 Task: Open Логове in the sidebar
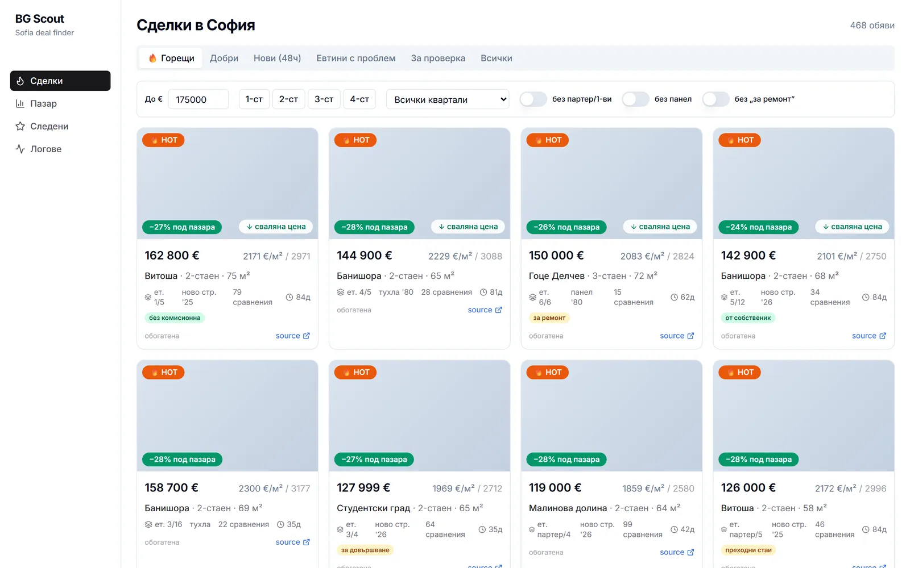click(60, 149)
